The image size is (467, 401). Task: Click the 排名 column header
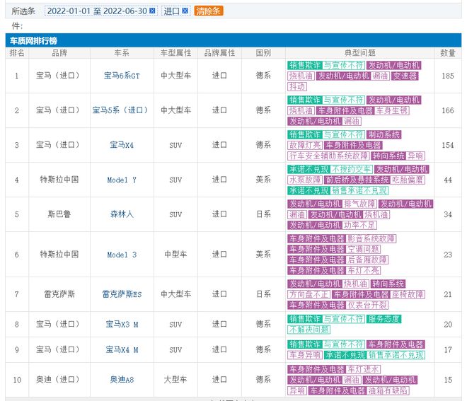point(17,53)
